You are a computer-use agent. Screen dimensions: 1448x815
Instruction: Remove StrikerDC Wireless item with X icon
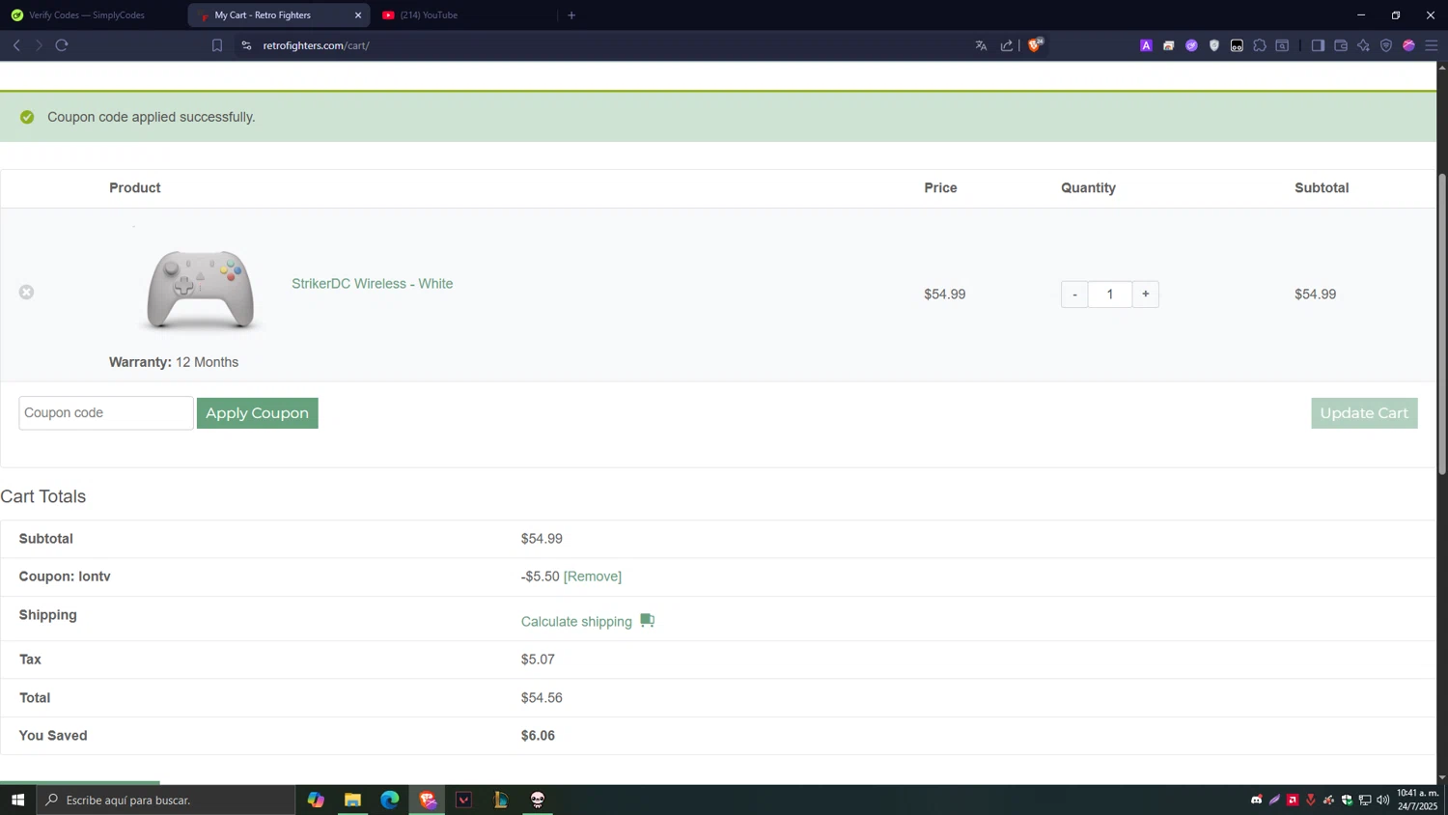(x=26, y=292)
